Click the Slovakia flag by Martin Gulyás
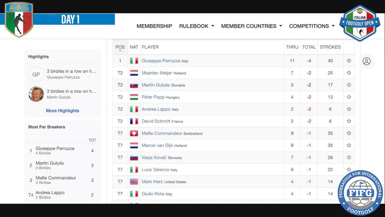385x217 pixels. click(x=134, y=85)
